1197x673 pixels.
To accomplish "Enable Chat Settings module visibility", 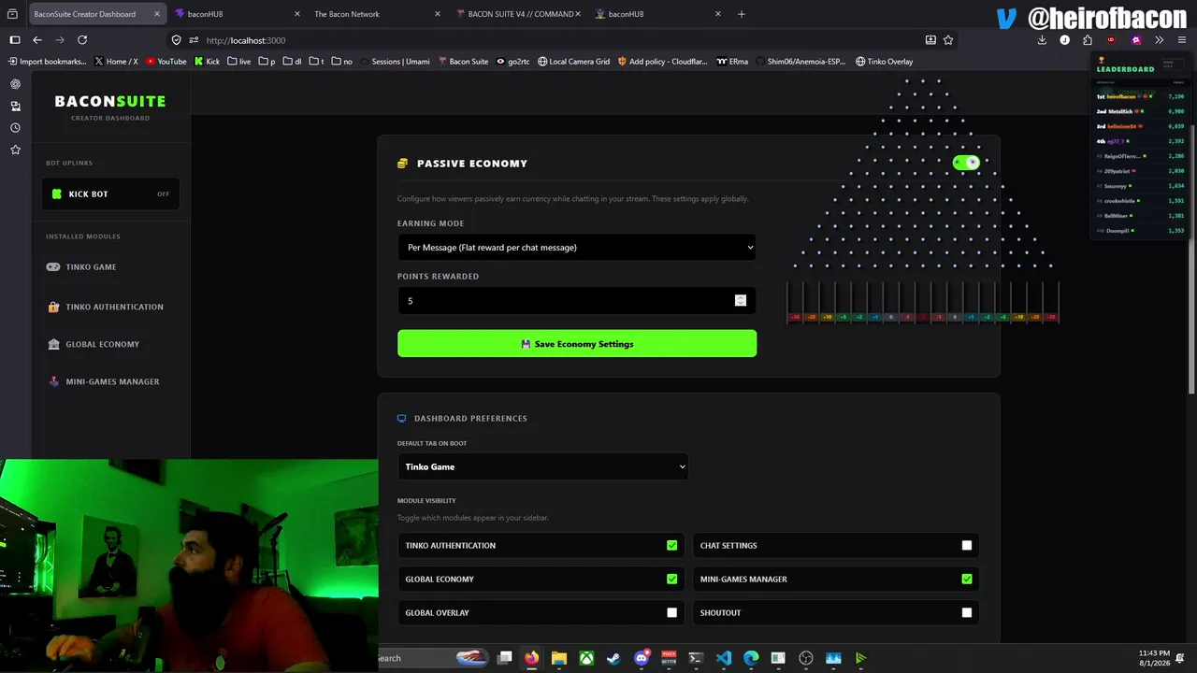I will 967,545.
